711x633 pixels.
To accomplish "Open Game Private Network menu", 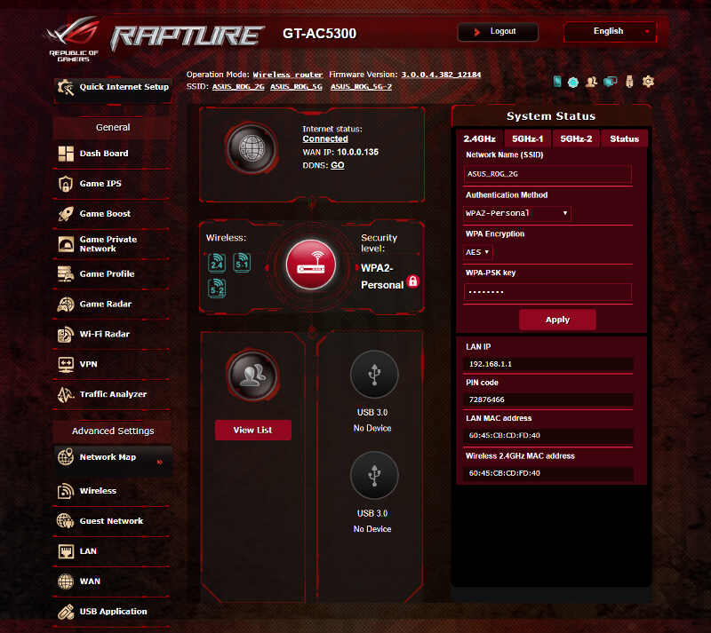I will click(112, 244).
